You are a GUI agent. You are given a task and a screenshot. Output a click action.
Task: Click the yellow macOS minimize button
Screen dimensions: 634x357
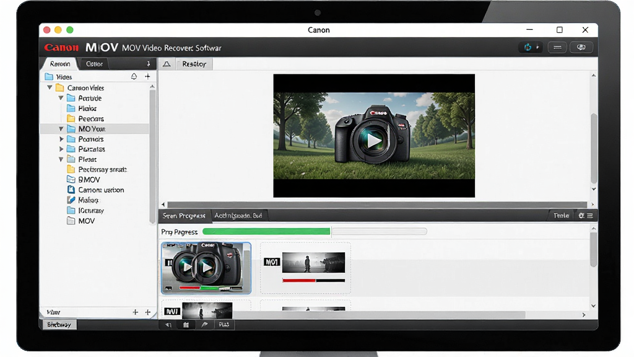click(58, 30)
